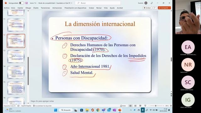Screen dimensions: 201x113
Task: Open the Presentación con diapositivas tab
Action: click(75, 8)
